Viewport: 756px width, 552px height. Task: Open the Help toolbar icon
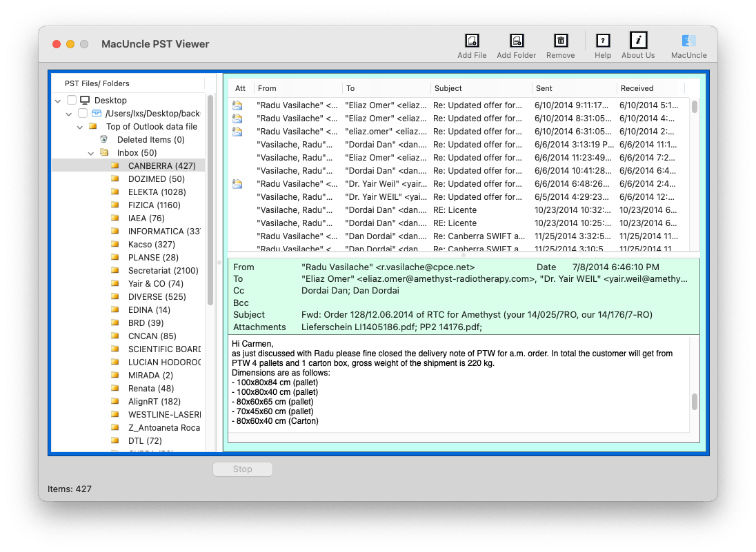[x=603, y=41]
